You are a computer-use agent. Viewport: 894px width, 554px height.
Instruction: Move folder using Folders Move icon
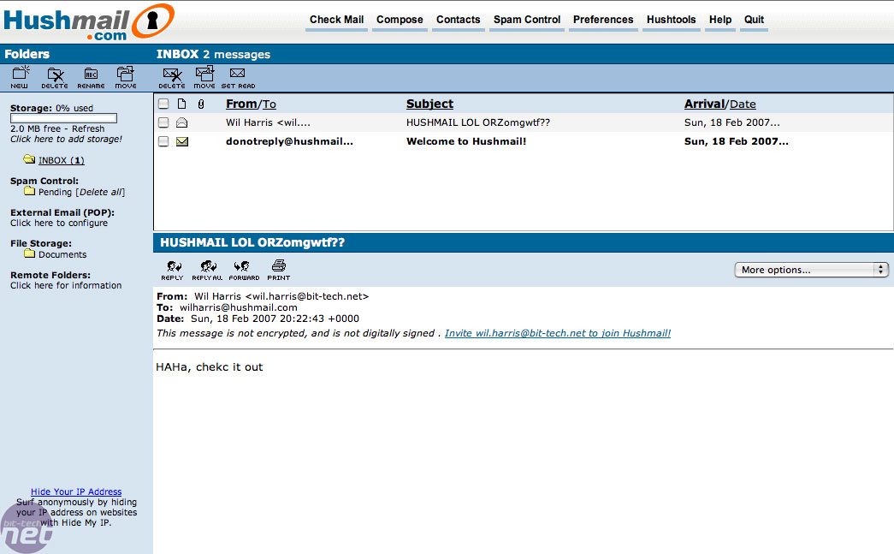(x=126, y=77)
